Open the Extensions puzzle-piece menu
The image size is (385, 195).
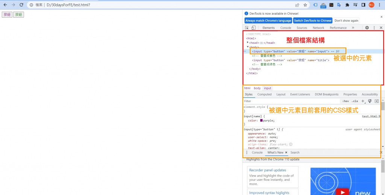tap(347, 5)
